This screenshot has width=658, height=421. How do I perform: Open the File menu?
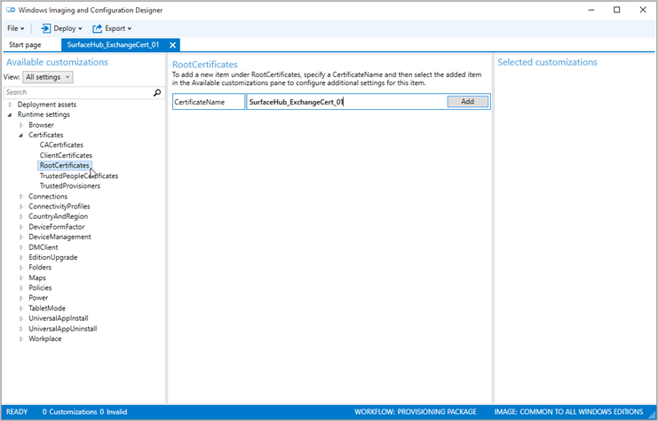[15, 28]
